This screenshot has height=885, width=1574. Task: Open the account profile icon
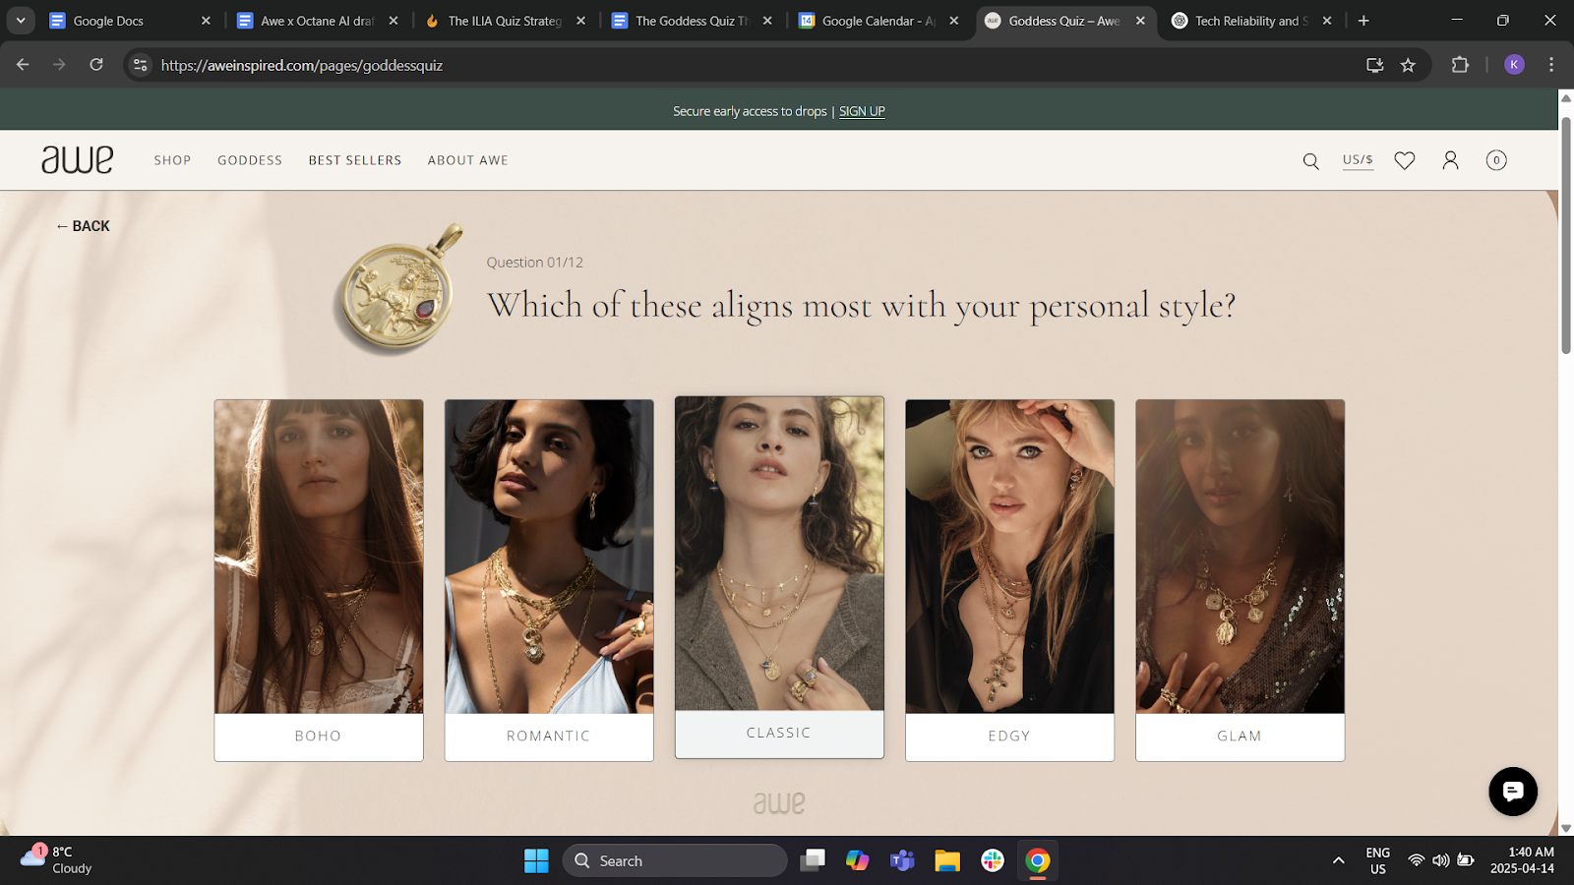pyautogui.click(x=1450, y=160)
